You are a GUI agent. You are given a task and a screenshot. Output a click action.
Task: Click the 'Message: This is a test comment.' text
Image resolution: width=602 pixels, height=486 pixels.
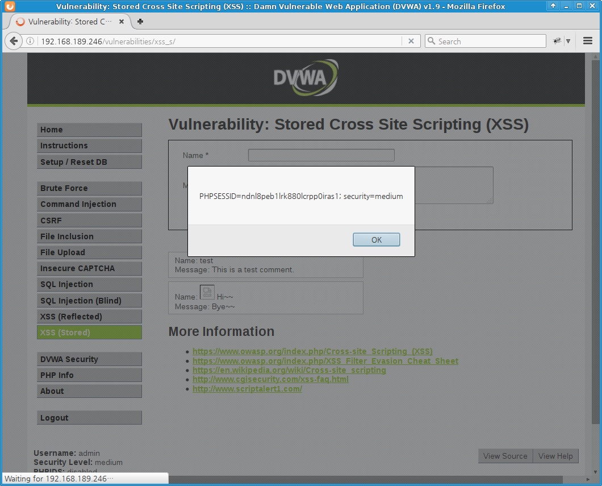click(234, 269)
